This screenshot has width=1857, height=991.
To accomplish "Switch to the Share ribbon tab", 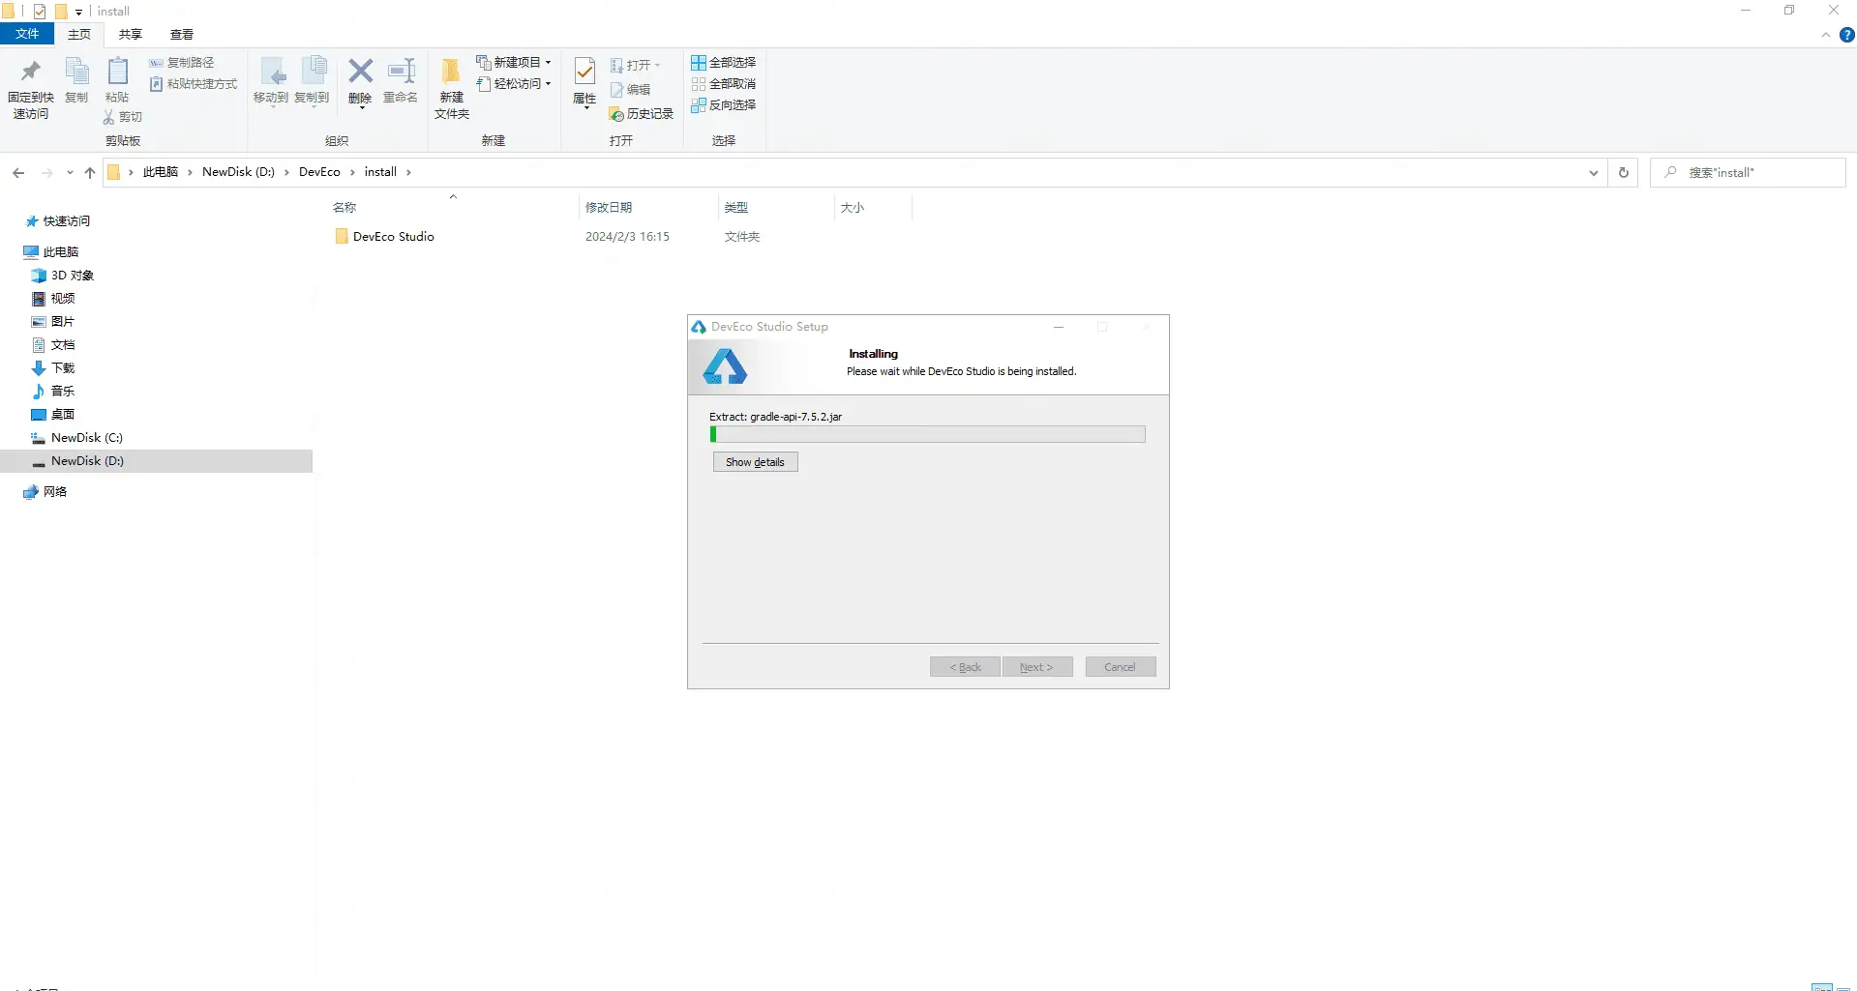I will point(131,35).
